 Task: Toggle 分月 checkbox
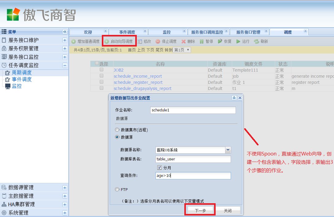pyautogui.click(x=159, y=167)
